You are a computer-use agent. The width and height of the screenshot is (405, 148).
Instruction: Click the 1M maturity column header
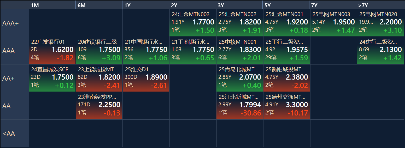52,5
